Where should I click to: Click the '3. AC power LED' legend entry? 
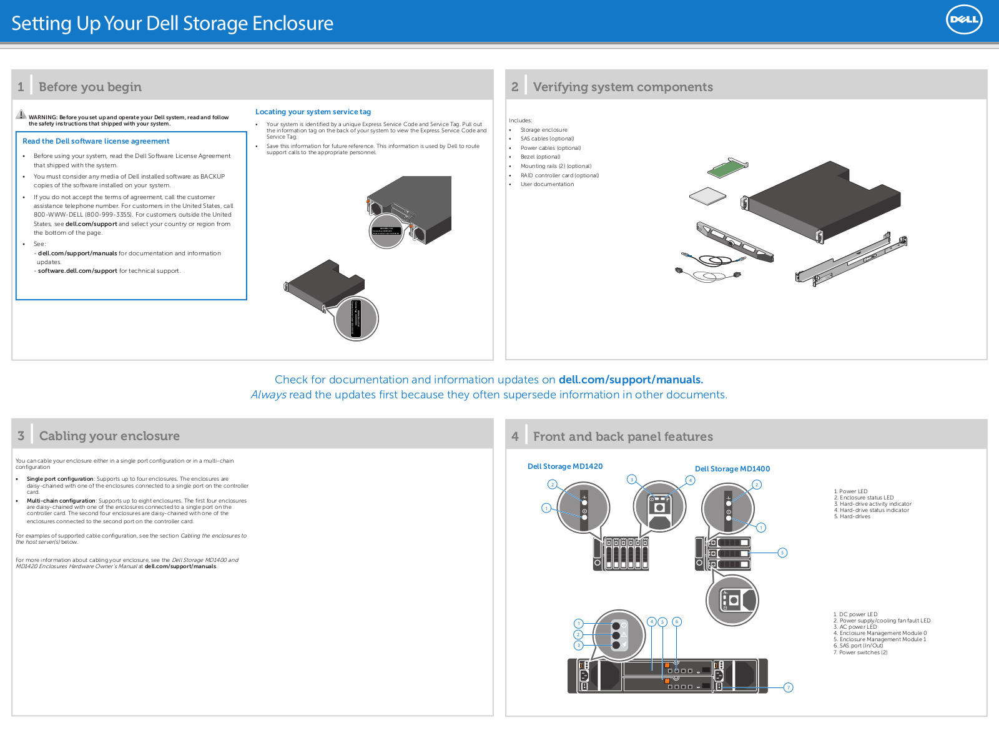(855, 627)
